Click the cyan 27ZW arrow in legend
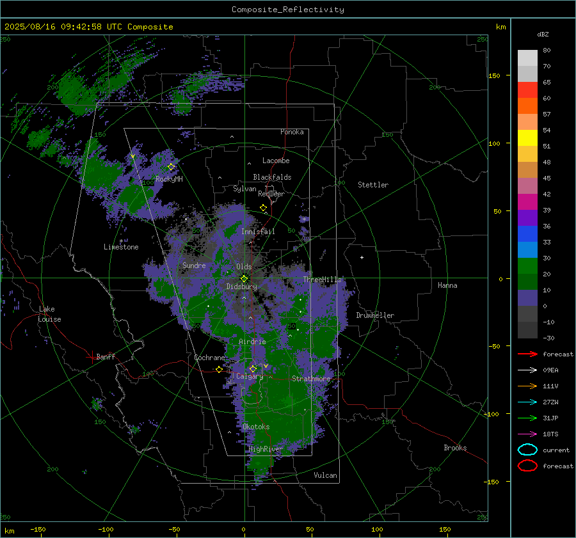 click(x=527, y=402)
